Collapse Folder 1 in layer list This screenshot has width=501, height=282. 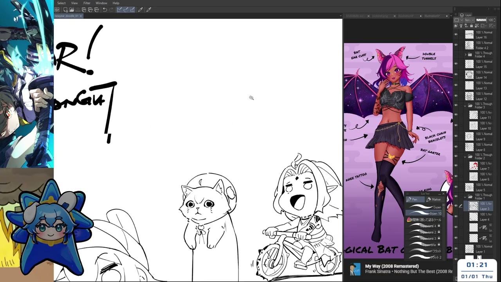465,197
